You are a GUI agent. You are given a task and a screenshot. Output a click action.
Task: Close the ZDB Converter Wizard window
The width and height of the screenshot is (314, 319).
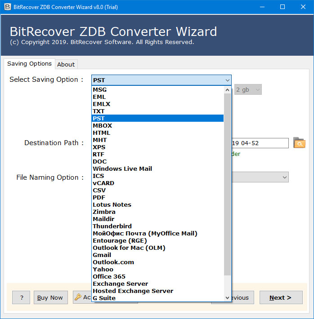click(x=303, y=7)
